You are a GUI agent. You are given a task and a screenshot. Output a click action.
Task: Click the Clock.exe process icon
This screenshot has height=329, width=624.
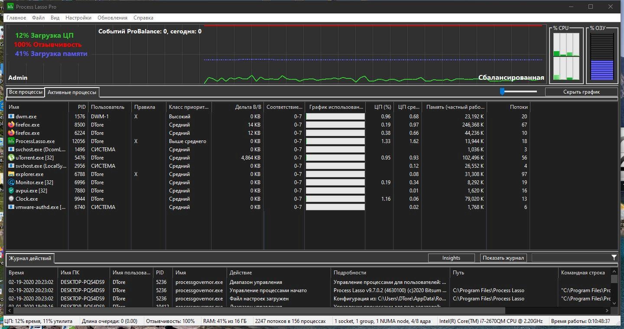[11, 199]
